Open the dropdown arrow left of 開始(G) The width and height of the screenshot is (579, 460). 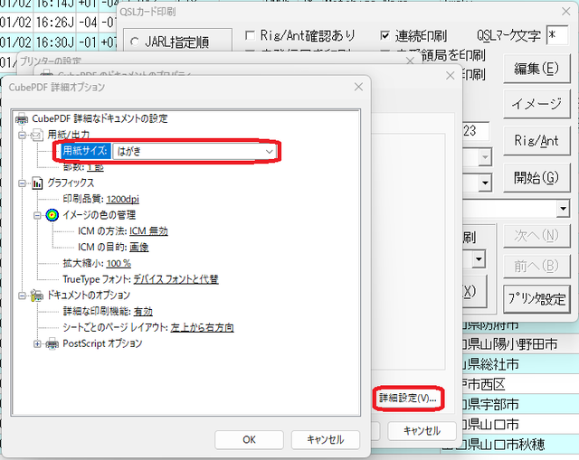click(485, 183)
